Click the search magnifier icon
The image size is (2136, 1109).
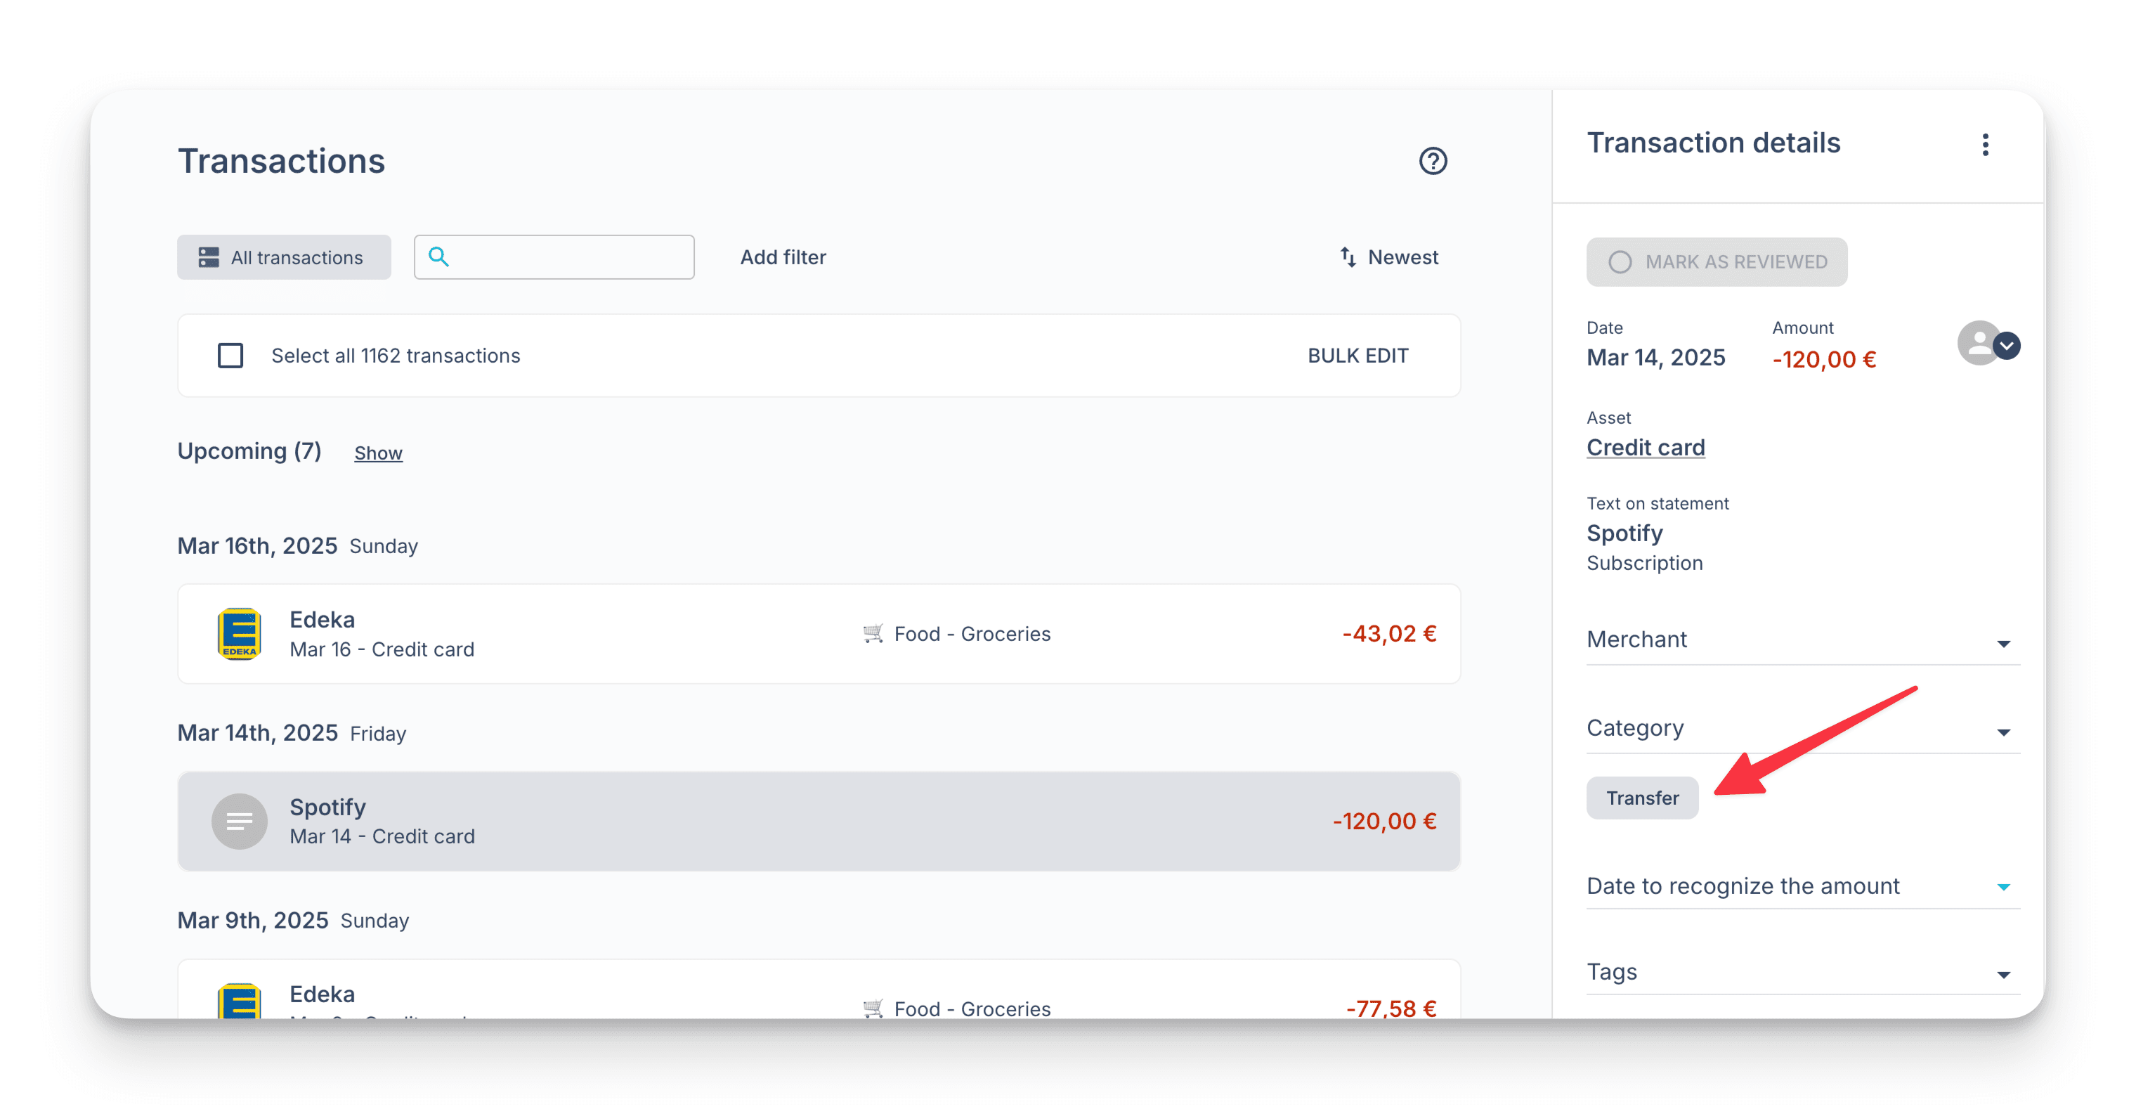(x=438, y=257)
